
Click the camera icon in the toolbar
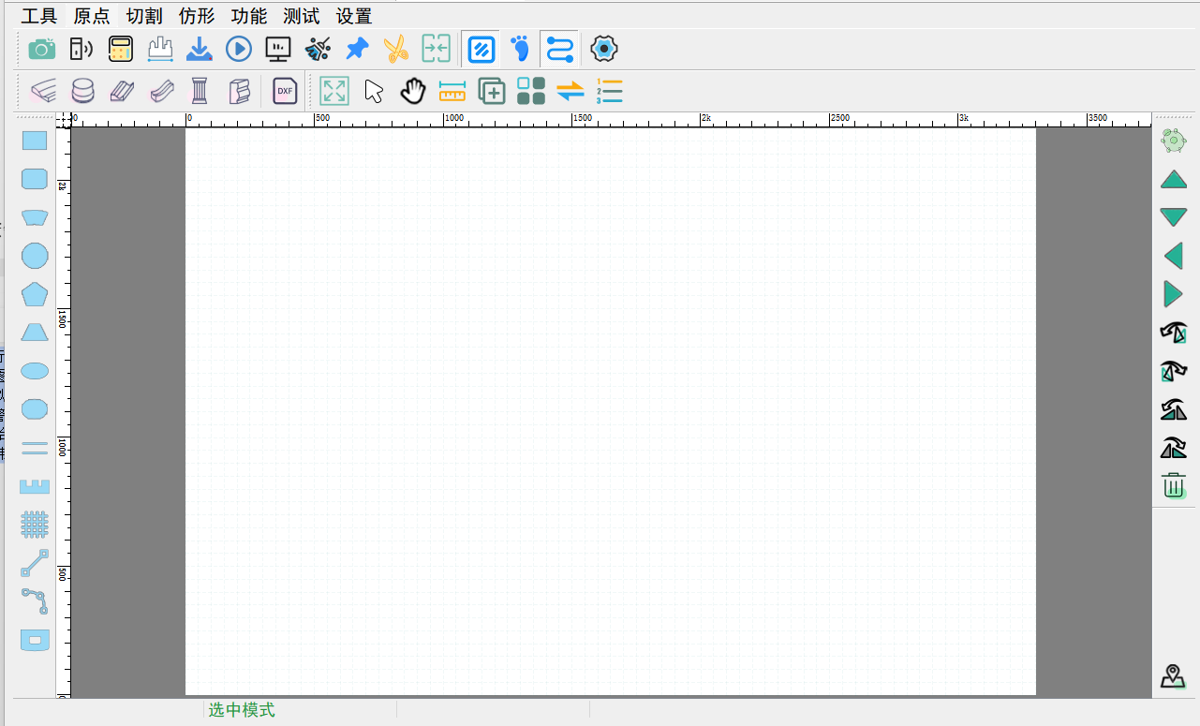point(42,49)
